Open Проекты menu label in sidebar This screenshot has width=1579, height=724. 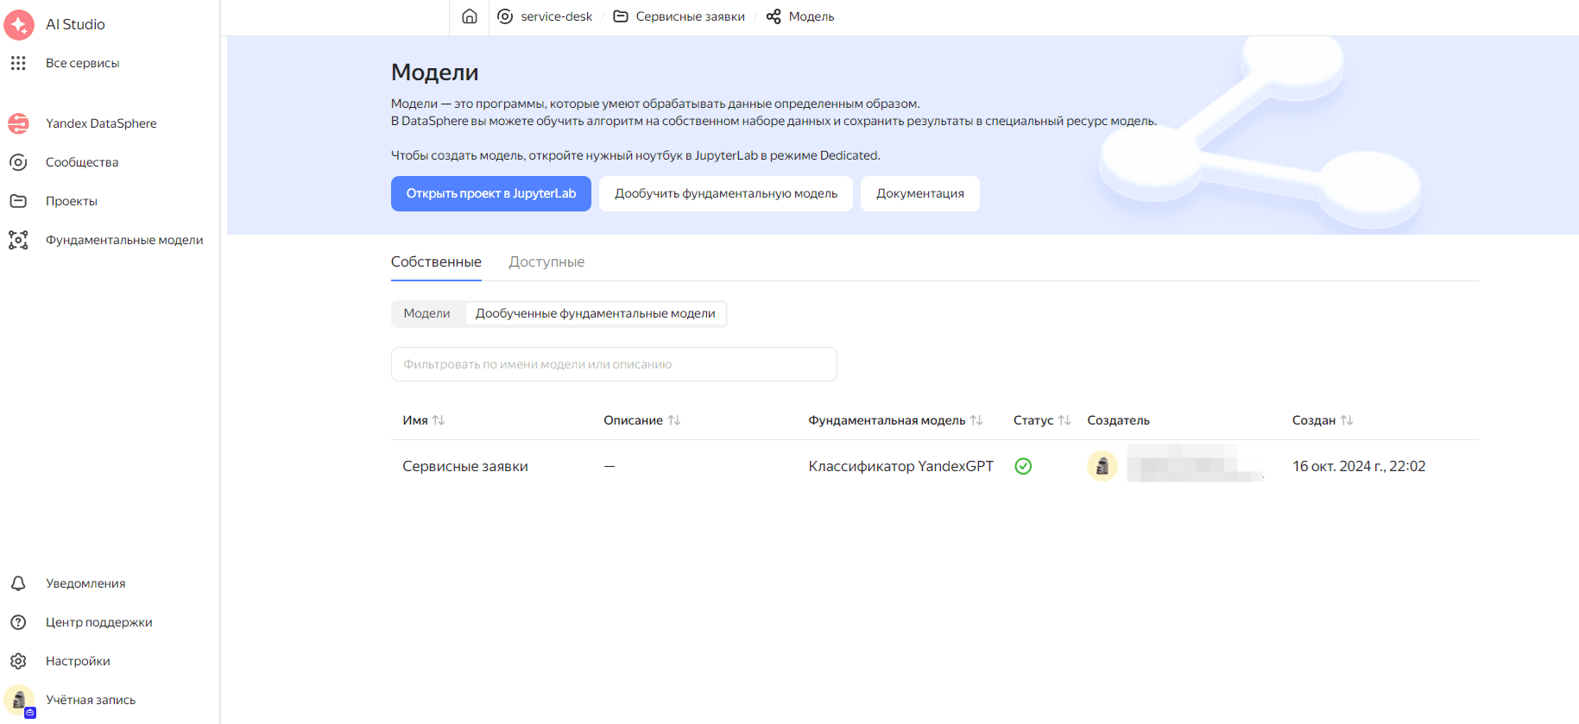[72, 201]
